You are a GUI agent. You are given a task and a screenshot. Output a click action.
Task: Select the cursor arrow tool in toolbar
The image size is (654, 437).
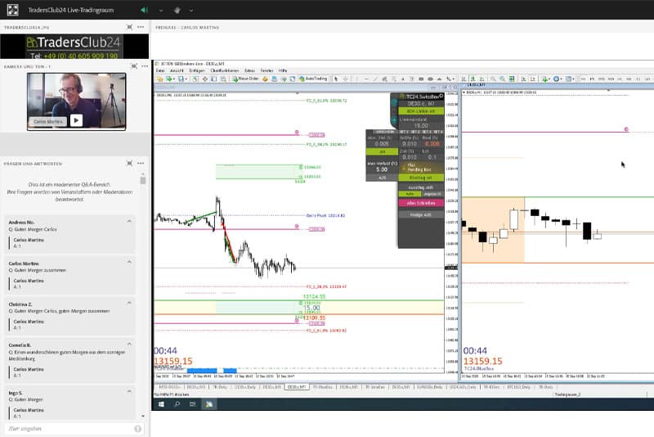[x=336, y=79]
